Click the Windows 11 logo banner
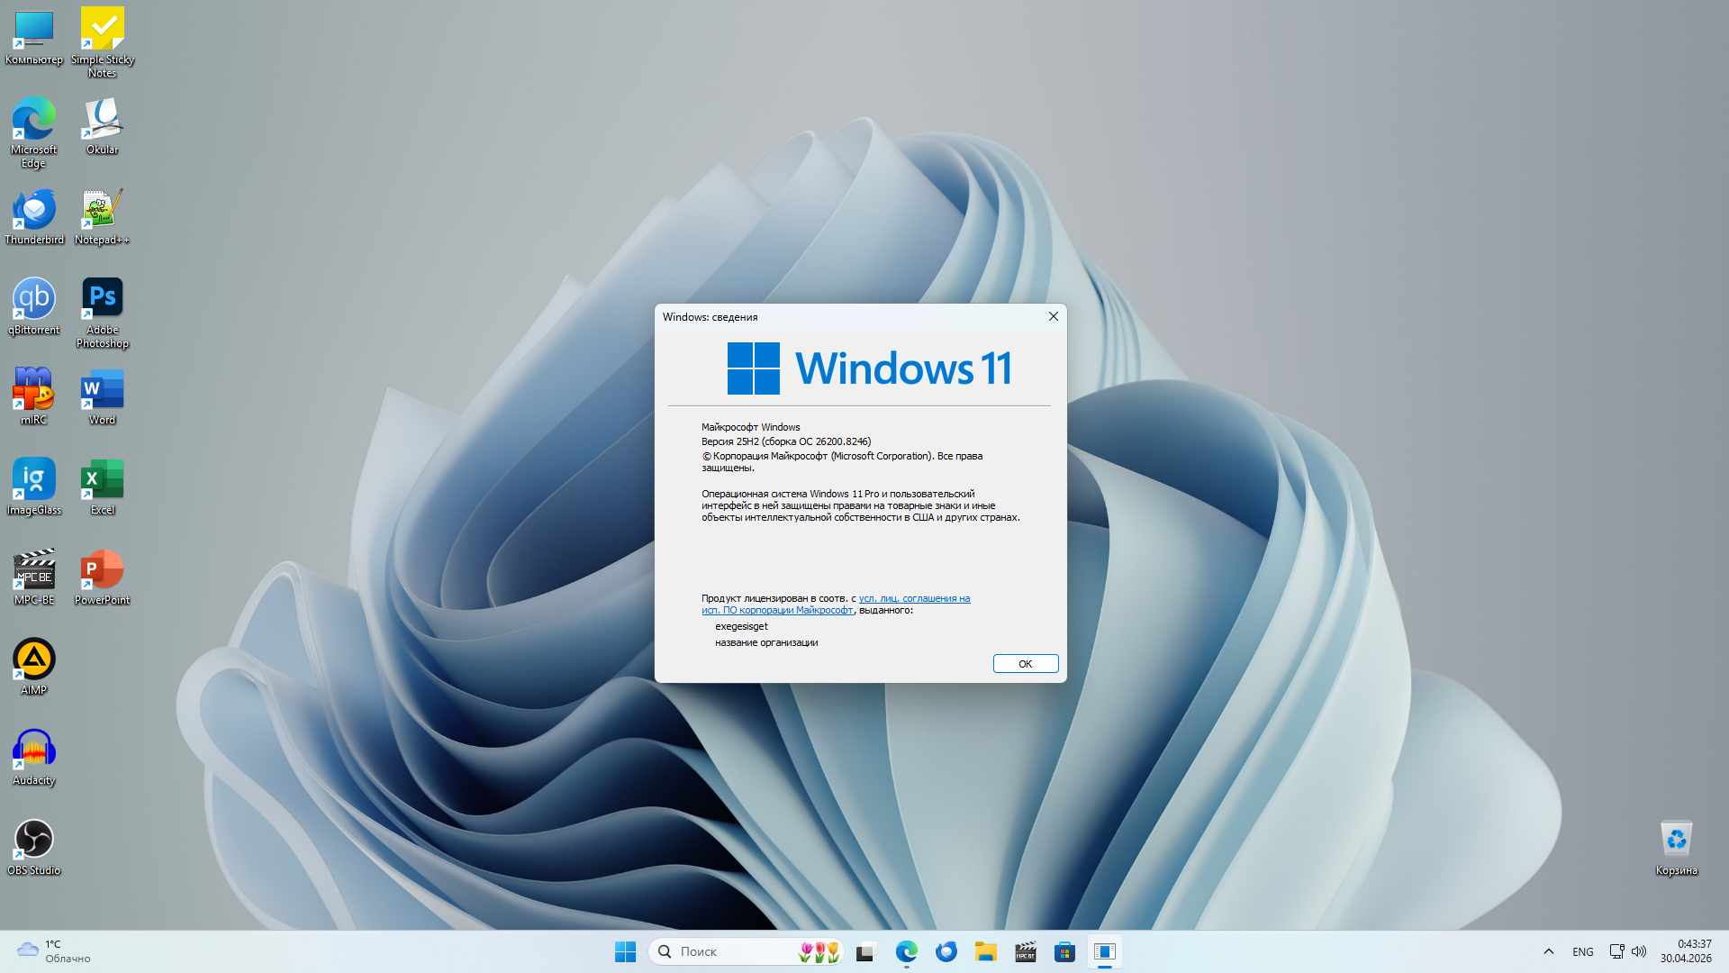Screen dimensions: 1729x973 (870, 368)
